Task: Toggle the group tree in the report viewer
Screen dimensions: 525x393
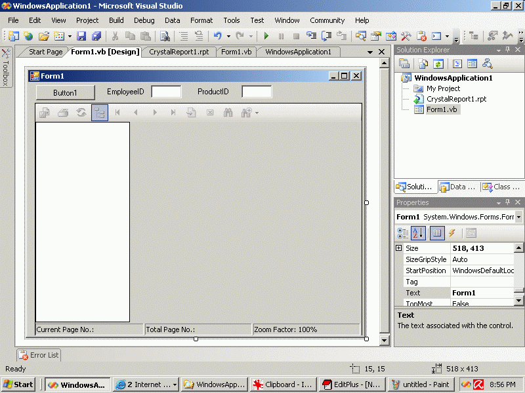Action: 100,113
